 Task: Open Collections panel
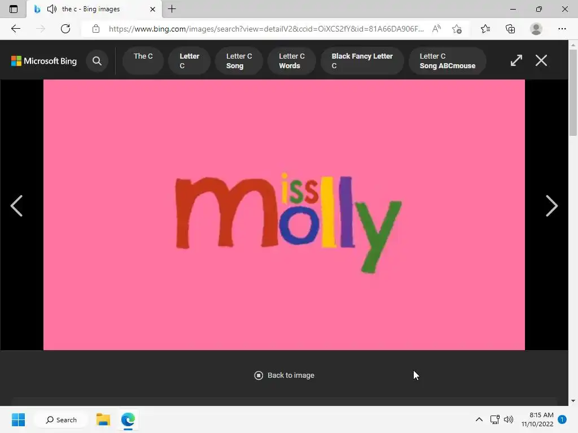510,29
